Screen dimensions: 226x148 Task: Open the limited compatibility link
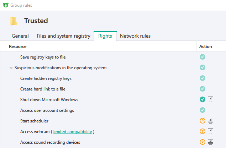coord(73,132)
